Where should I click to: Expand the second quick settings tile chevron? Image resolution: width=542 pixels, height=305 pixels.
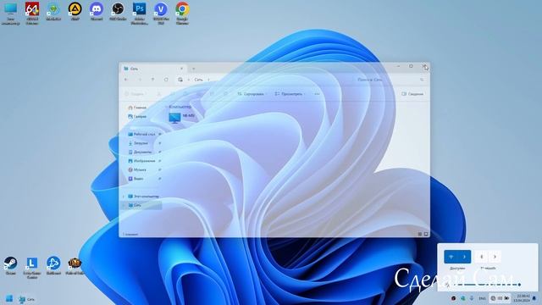(x=495, y=257)
